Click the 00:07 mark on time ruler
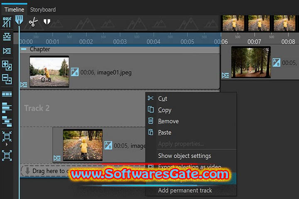The height and width of the screenshot is (199, 299). click(x=254, y=41)
